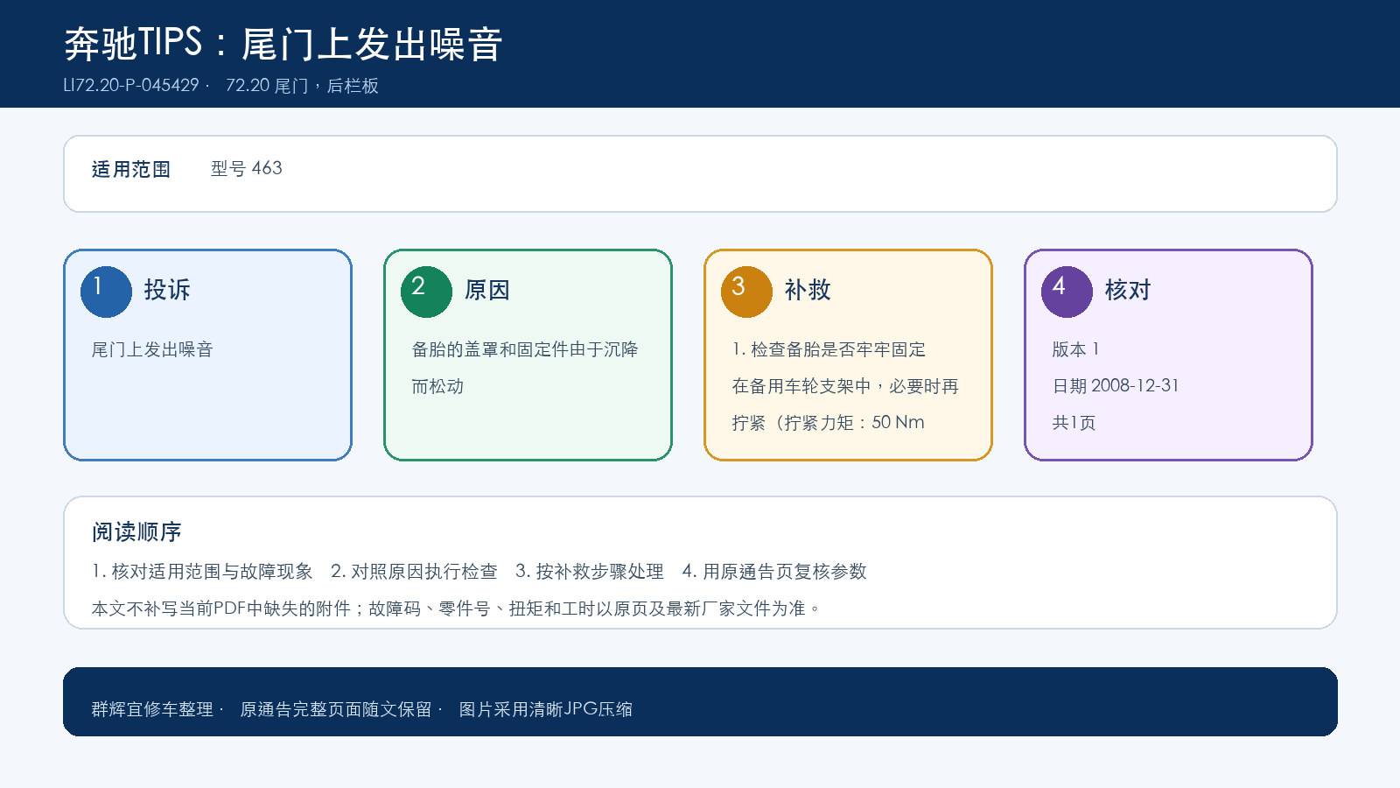Click 群辉宜修车整理 in the footer

pos(152,709)
